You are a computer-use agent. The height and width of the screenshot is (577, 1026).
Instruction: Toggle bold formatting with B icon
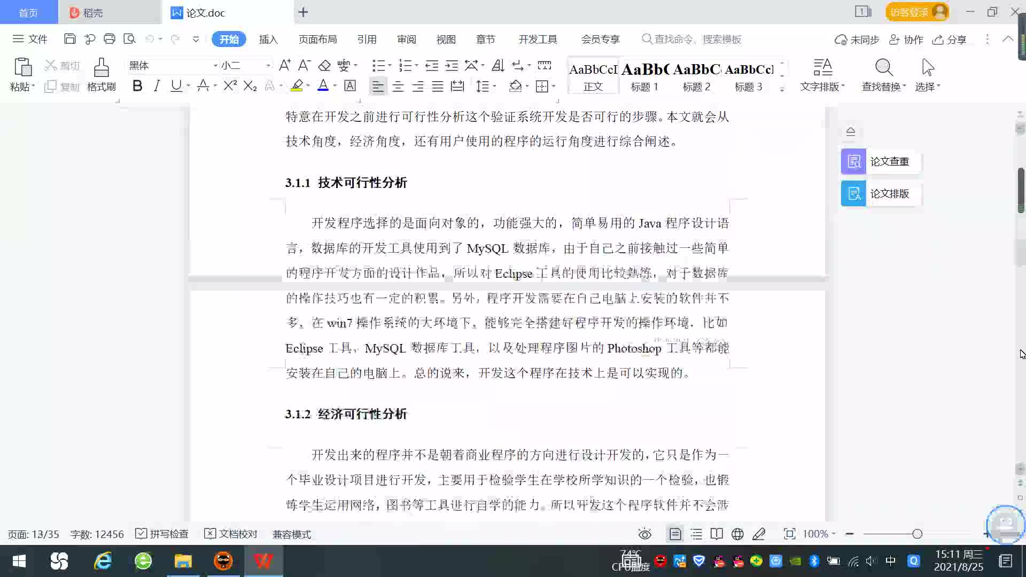point(137,86)
